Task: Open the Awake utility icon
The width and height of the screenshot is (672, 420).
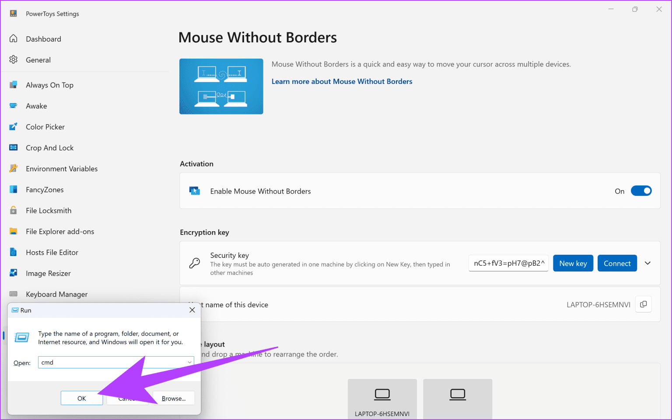Action: 13,106
